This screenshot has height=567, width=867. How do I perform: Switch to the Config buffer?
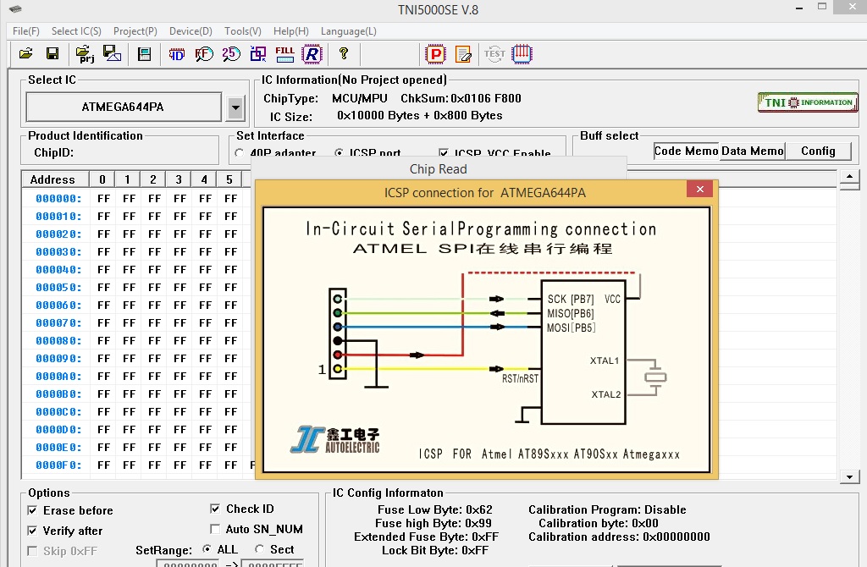(x=818, y=151)
